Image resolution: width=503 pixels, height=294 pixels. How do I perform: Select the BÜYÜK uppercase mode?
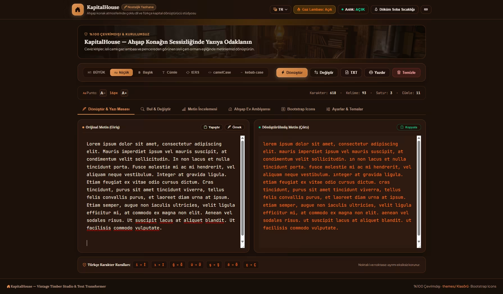click(x=96, y=72)
